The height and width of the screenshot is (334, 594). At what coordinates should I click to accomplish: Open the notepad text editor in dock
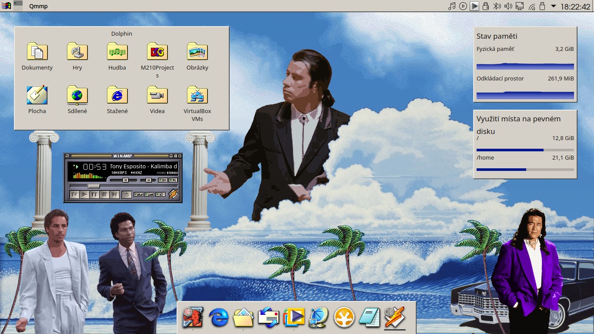coord(370,317)
